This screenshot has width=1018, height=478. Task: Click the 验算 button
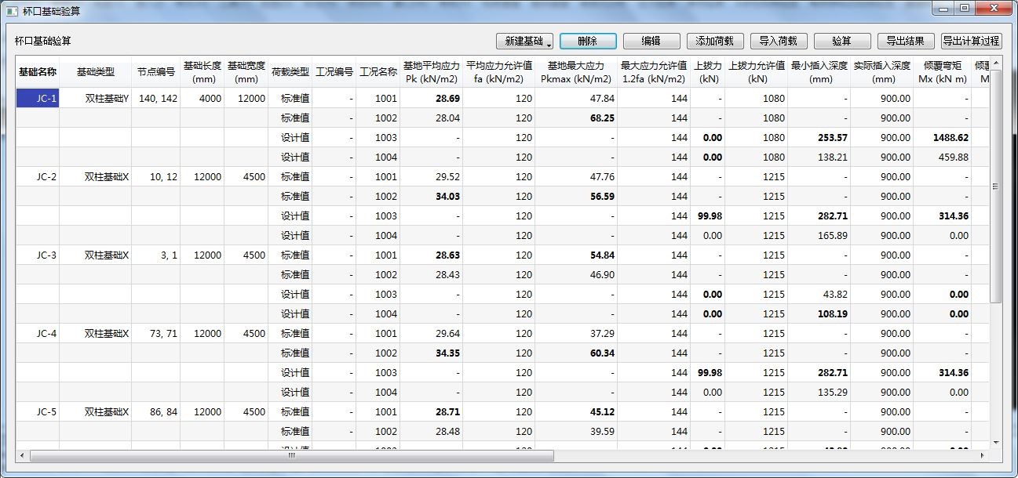842,42
